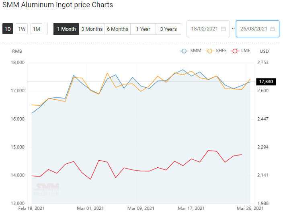283x213 pixels.
Task: Click the Mar 01, 2021 axis label
Action: 90,208
